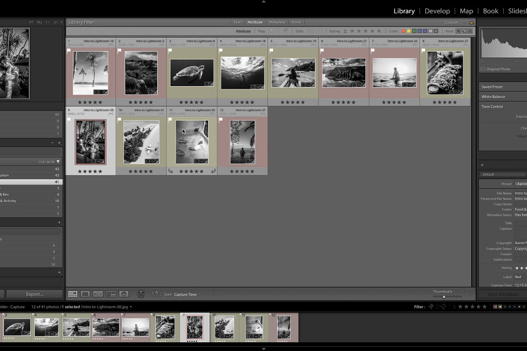Filter by red color label in Library Filter bar
527x351 pixels.
[403, 31]
